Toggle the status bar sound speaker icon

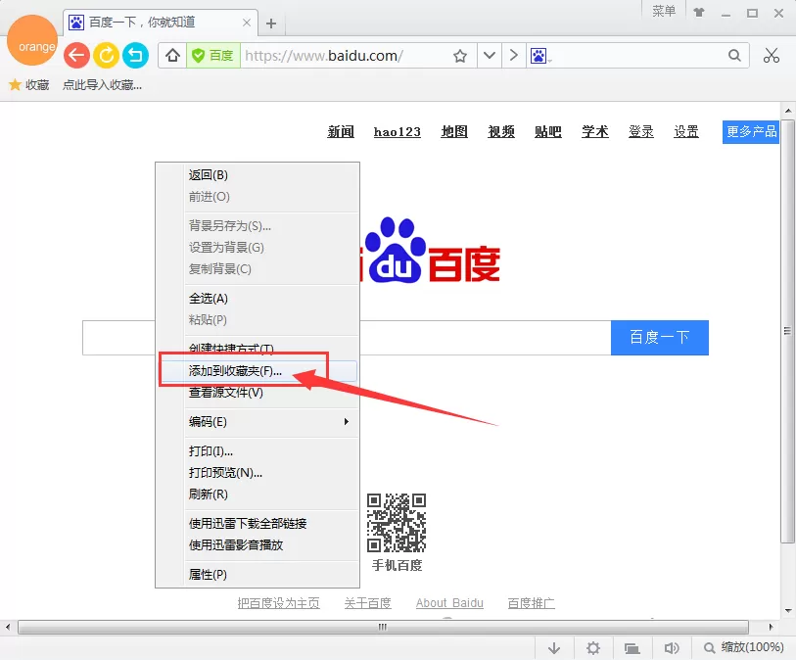click(671, 648)
